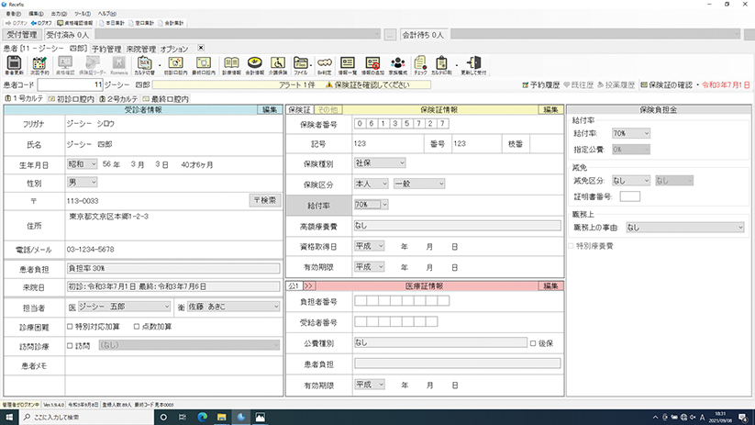Open 次回予約 calendar icon
This screenshot has height=425, width=755.
click(x=39, y=63)
